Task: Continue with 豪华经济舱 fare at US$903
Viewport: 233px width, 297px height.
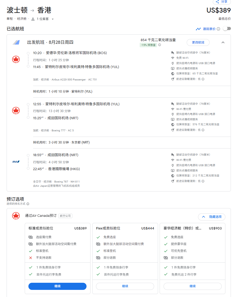Action: point(193,286)
